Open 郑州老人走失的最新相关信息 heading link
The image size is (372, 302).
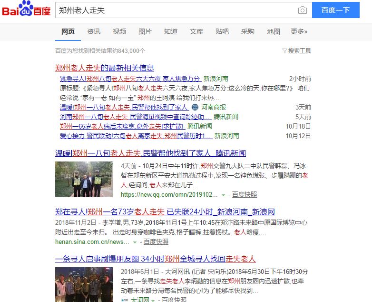pos(105,68)
